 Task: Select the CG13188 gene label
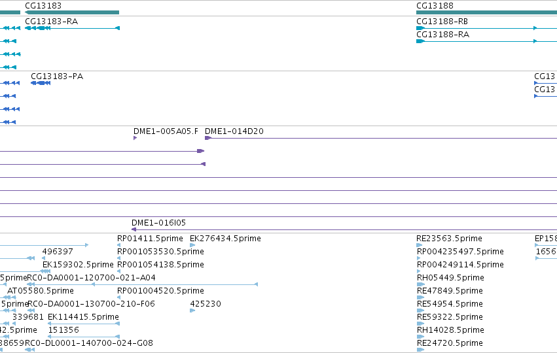point(435,6)
